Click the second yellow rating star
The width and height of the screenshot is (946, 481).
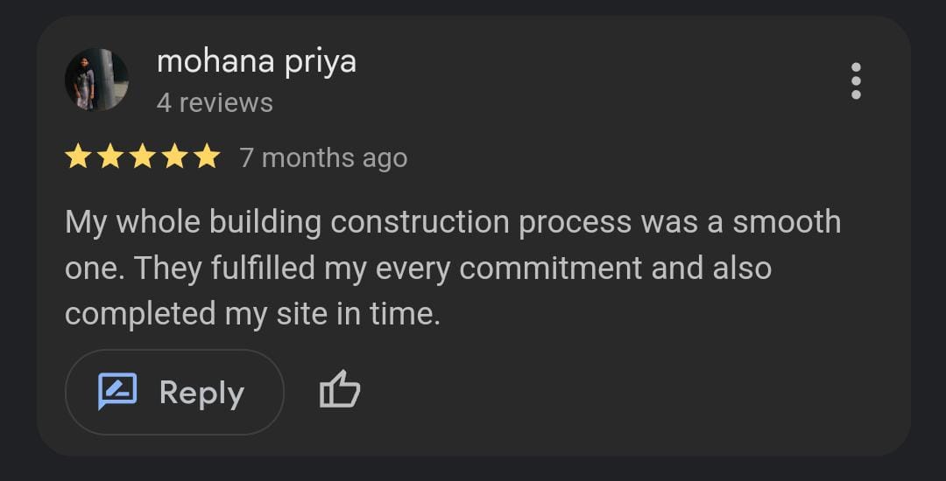click(x=110, y=157)
